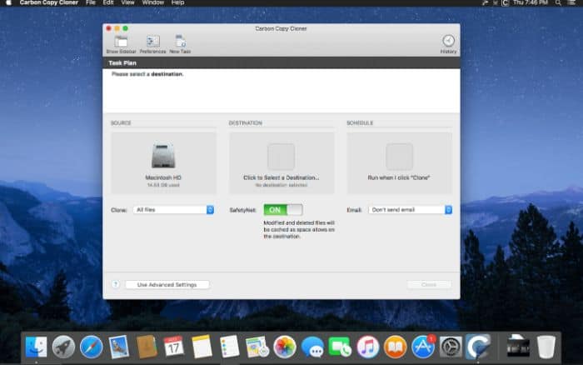The image size is (583, 365).
Task: Open the Carbon Copy Cloner app menu
Action: (48, 2)
